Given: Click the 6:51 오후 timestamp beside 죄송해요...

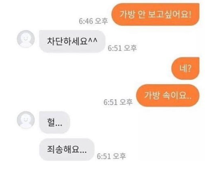Looking at the screenshot, I should click(x=111, y=156).
